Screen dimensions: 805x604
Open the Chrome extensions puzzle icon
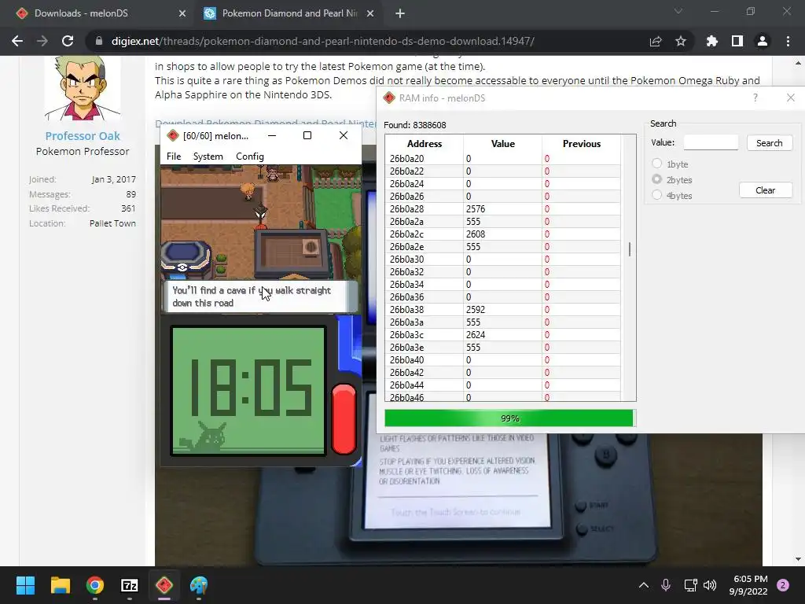(x=711, y=41)
